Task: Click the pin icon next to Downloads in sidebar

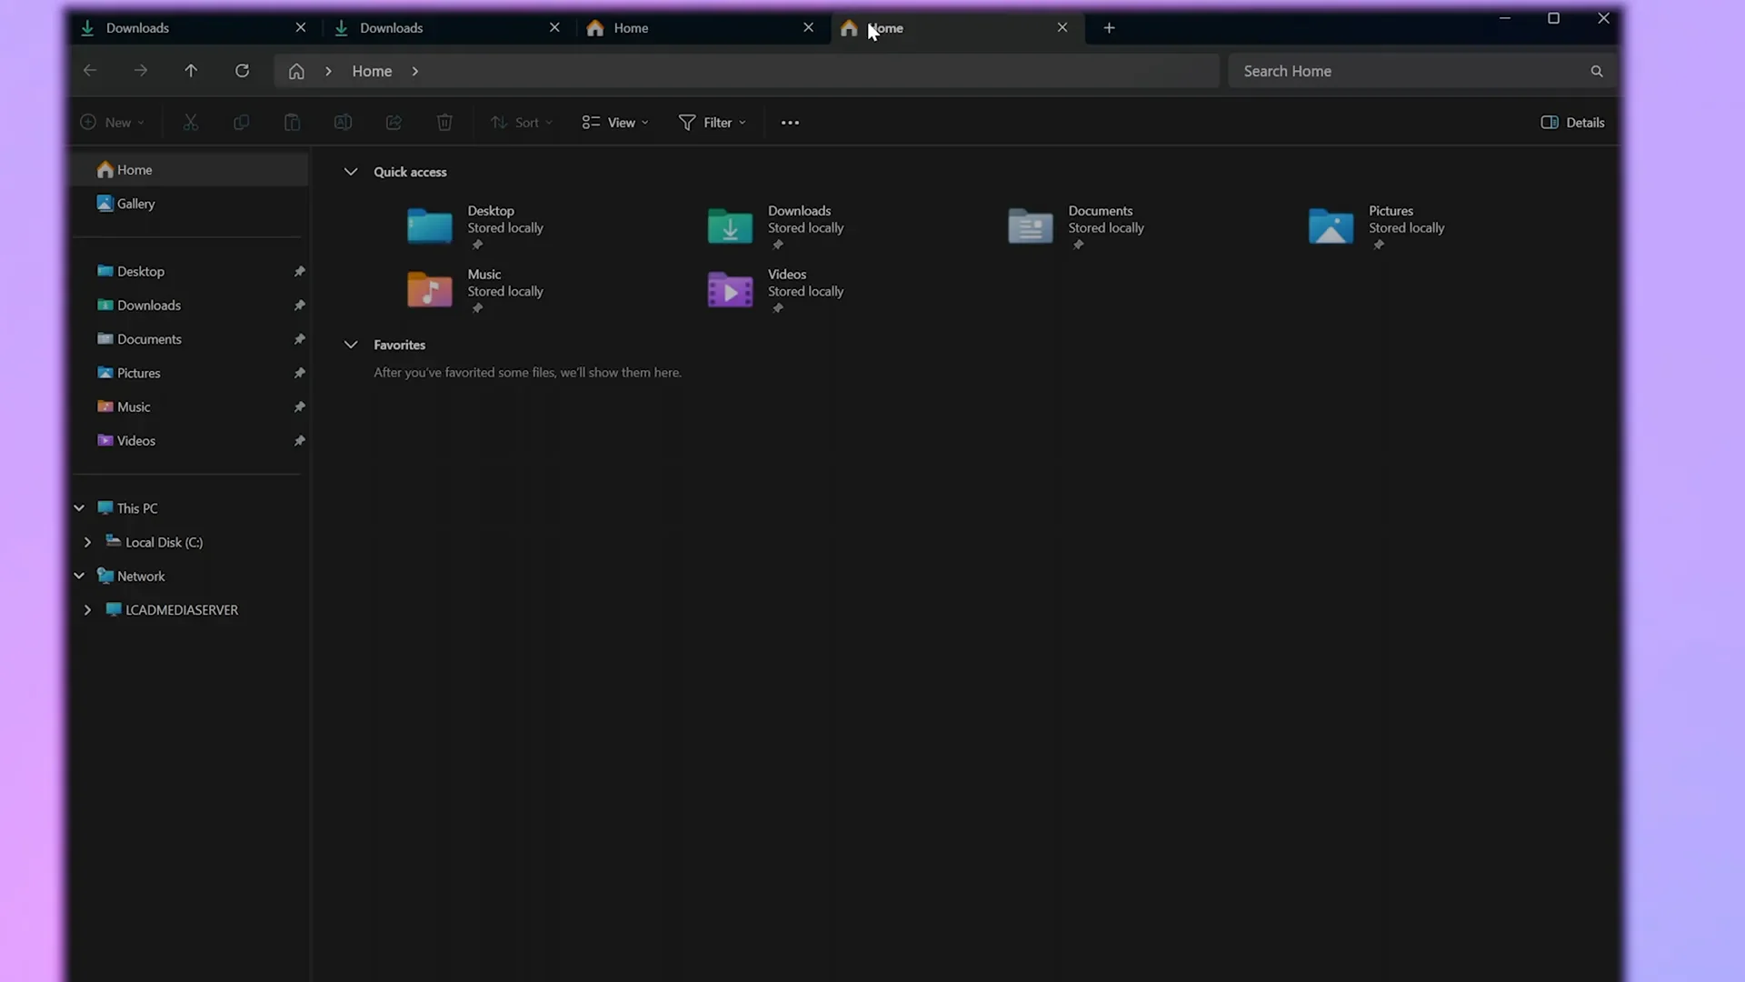Action: pyautogui.click(x=299, y=306)
